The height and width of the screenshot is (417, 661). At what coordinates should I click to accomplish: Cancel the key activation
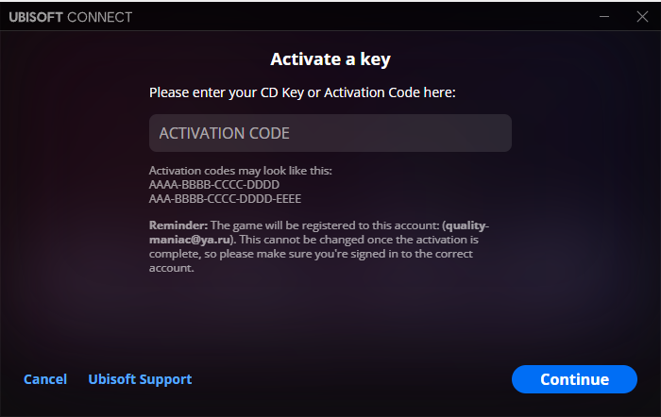pos(45,379)
